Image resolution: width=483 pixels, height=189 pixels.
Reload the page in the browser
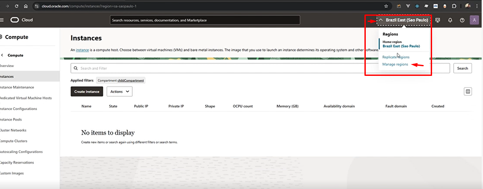point(16,7)
